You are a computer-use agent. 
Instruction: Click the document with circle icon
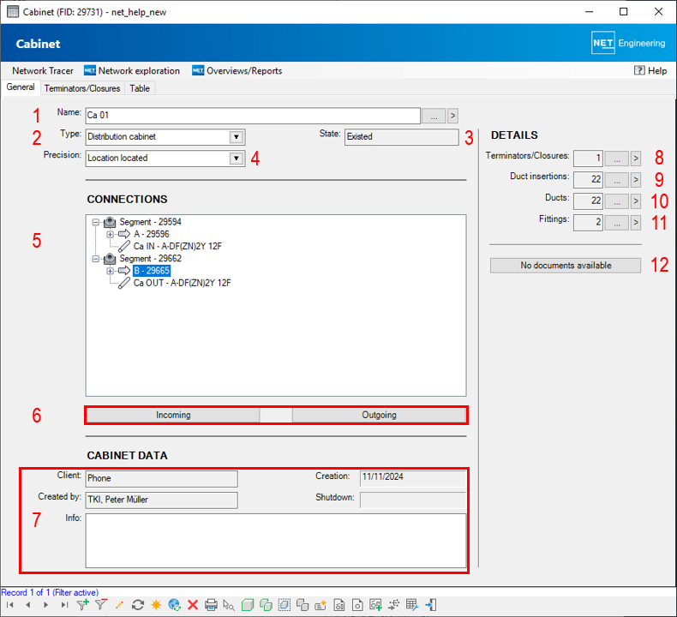tap(357, 605)
